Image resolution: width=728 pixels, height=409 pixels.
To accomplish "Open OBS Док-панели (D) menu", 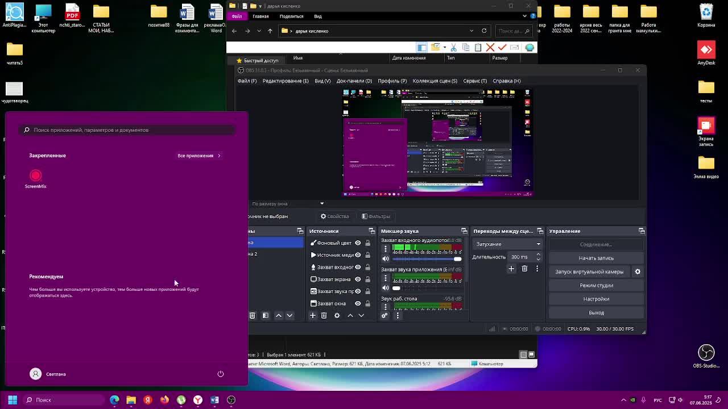I will click(354, 81).
